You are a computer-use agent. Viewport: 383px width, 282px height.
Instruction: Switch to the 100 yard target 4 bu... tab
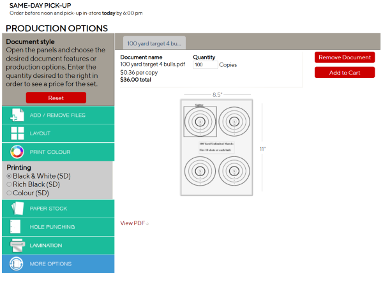pyautogui.click(x=154, y=43)
